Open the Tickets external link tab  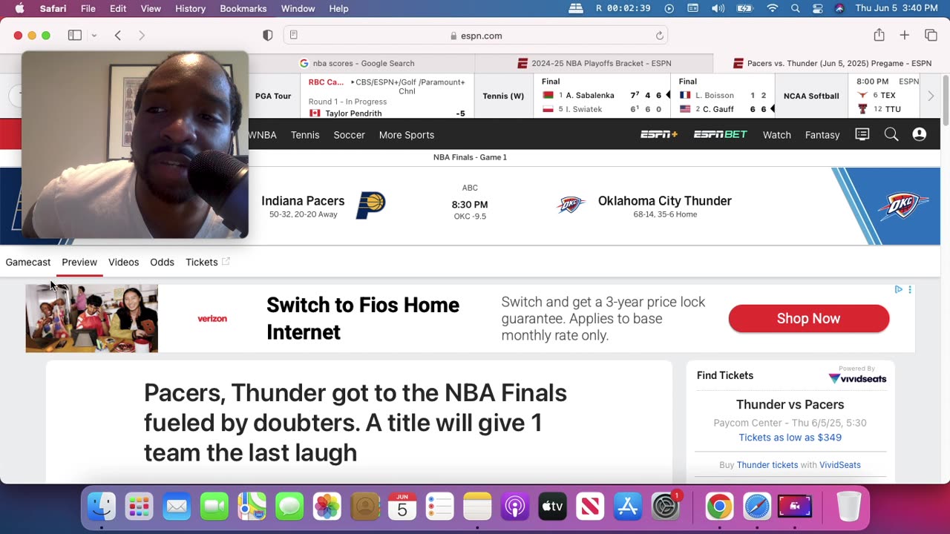pos(208,262)
